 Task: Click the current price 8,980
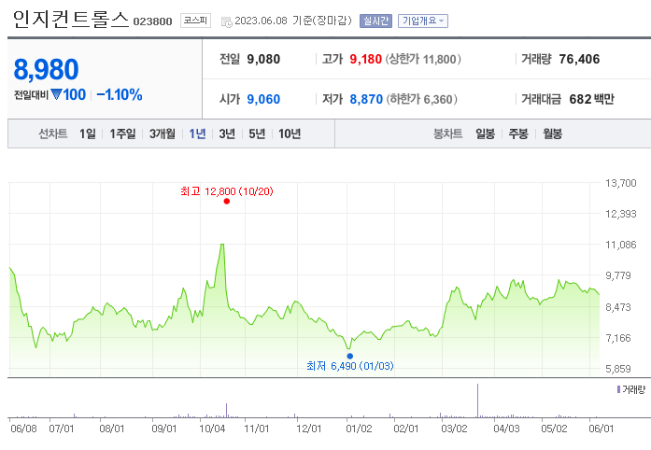46,69
